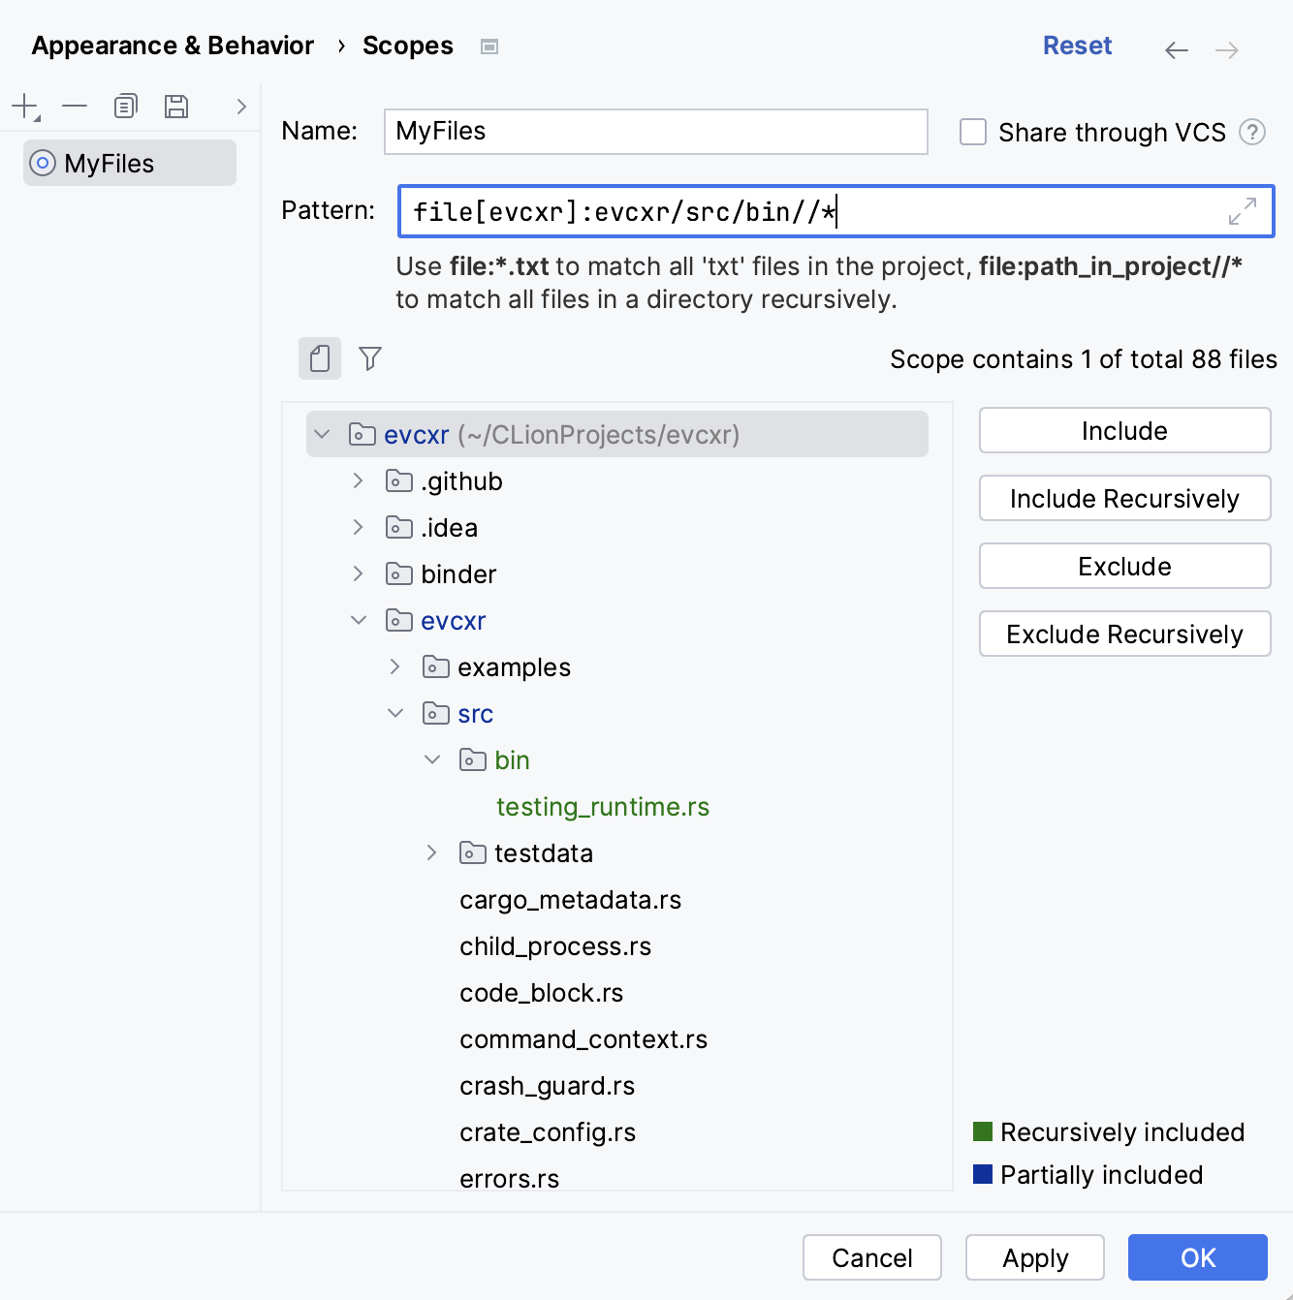This screenshot has height=1300, width=1293.
Task: Remove the selected scope using the minus icon
Action: [75, 107]
